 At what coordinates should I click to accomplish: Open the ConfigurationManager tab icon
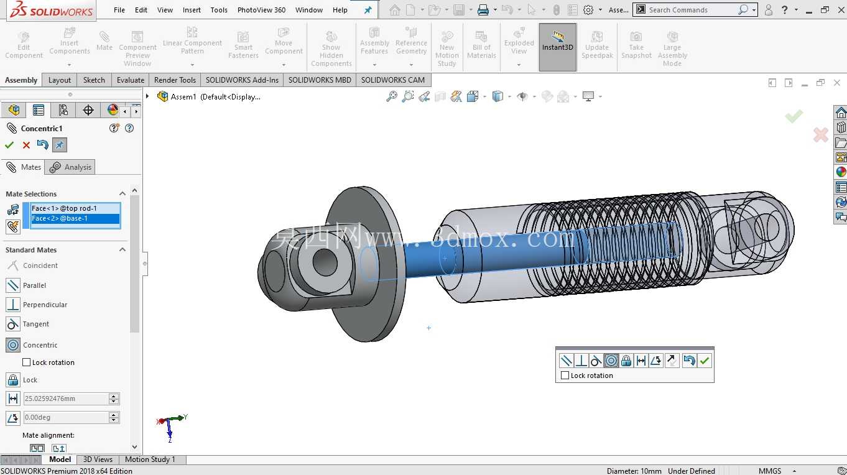(63, 110)
